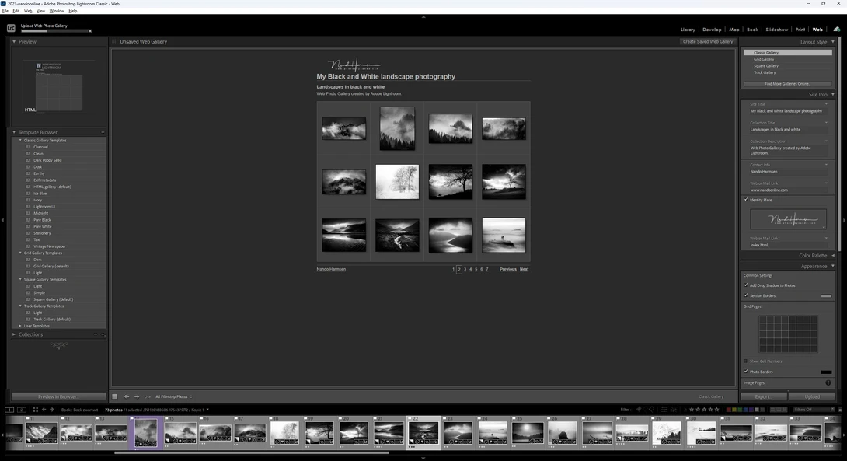Filter by rejected flag status
The height and width of the screenshot is (461, 847).
point(651,410)
